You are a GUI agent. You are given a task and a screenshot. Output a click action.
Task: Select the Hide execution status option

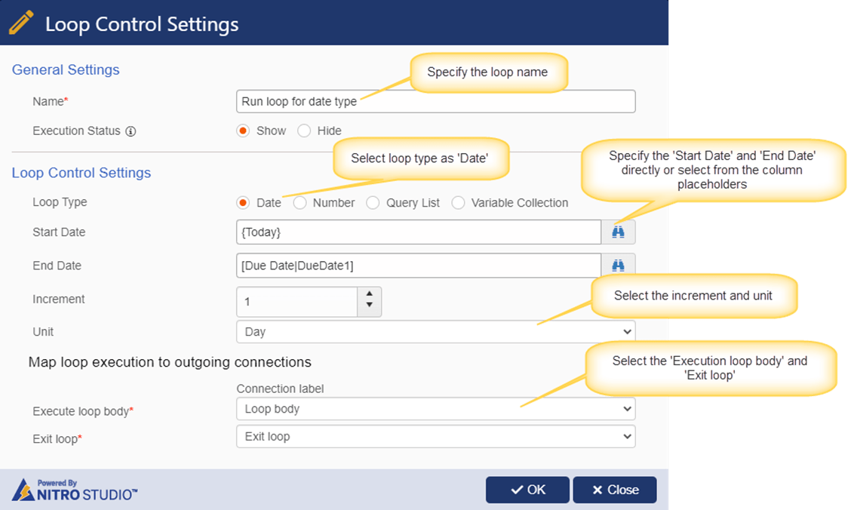click(304, 131)
